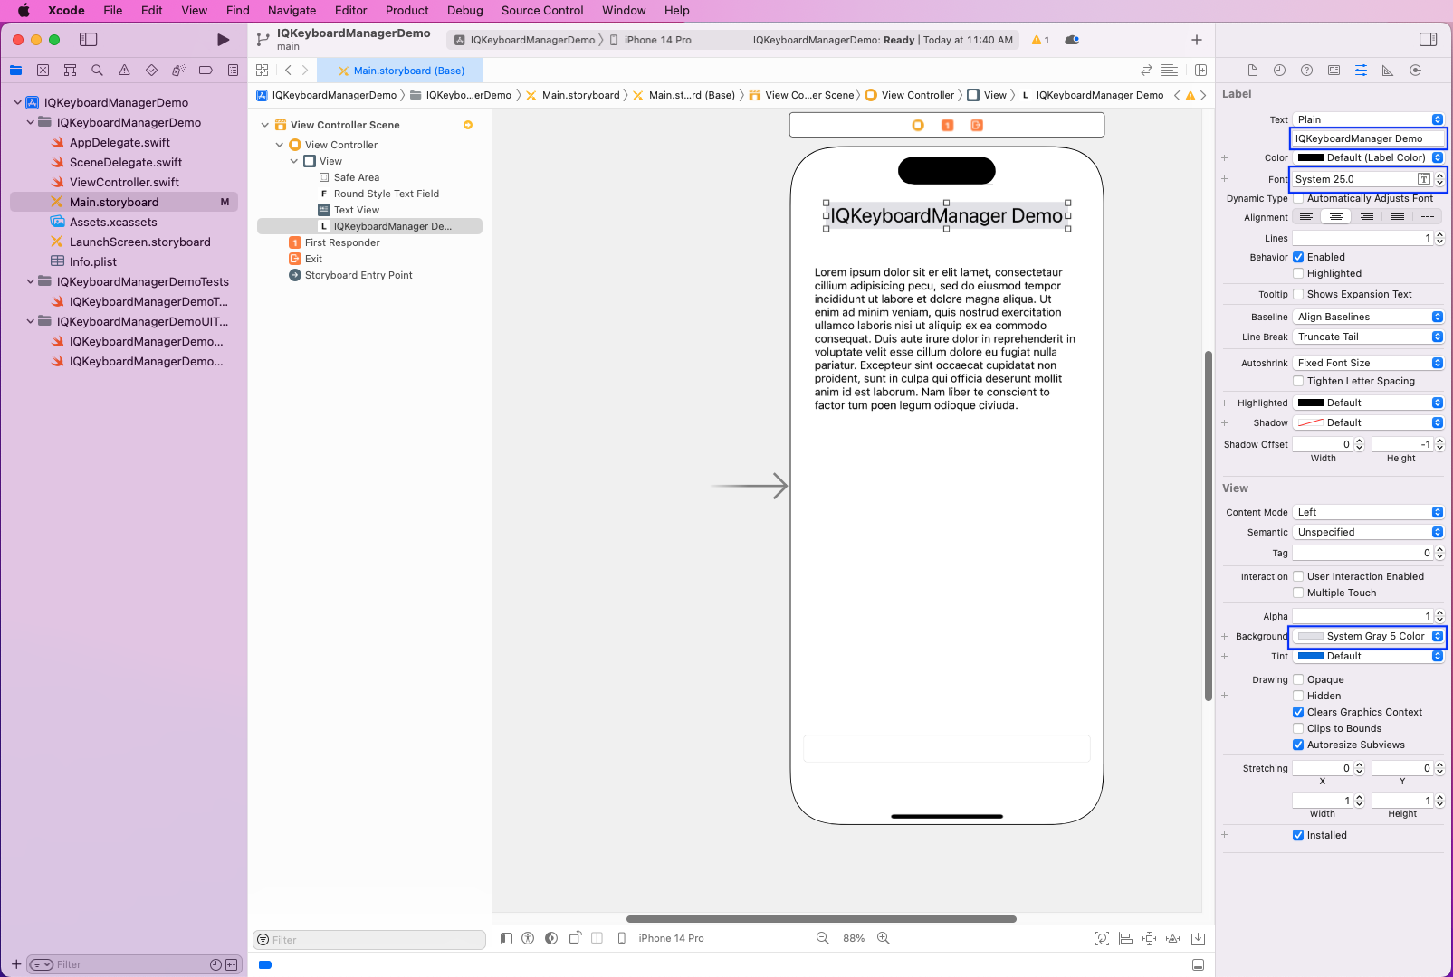Open the Semantic Unspecified dropdown
Screen dimensions: 1453x977
(1368, 532)
